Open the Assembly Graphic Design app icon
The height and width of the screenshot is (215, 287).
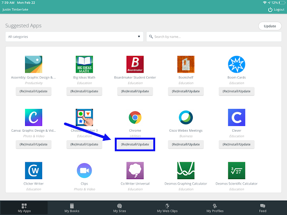(34, 64)
